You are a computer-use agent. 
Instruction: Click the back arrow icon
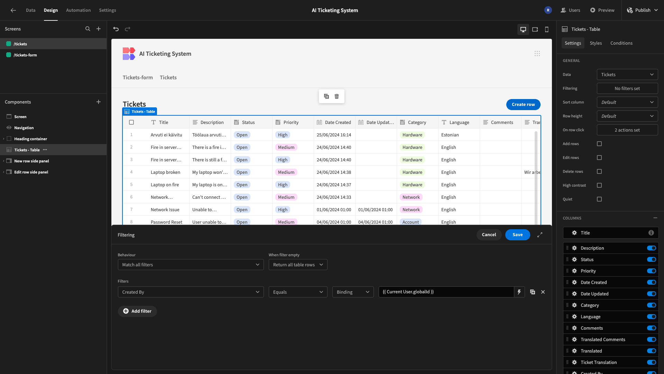[x=13, y=10]
